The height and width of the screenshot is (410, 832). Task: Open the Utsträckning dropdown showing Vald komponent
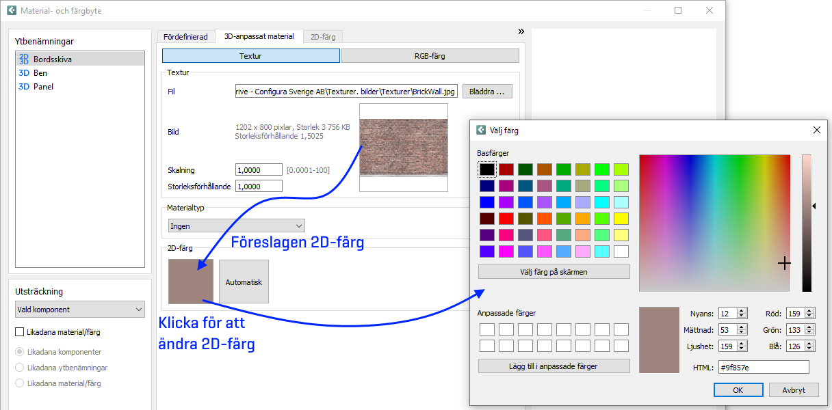point(80,310)
